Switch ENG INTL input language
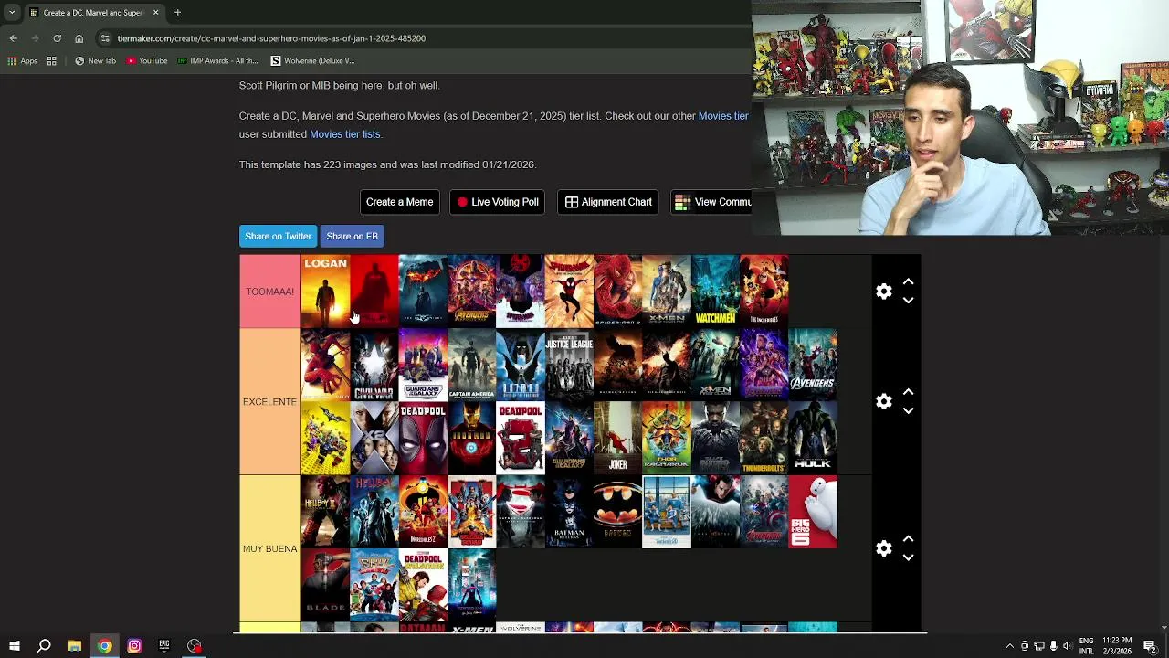The width and height of the screenshot is (1169, 658). pyautogui.click(x=1087, y=646)
